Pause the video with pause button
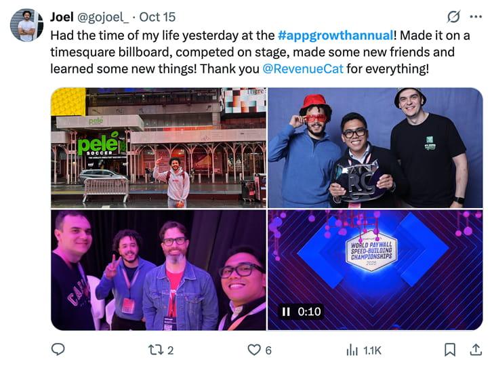The width and height of the screenshot is (492, 366). coord(286,311)
